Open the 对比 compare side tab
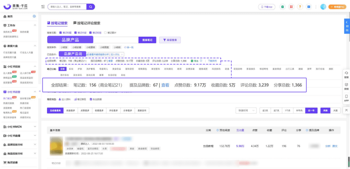The image size is (350, 169). [347, 26]
